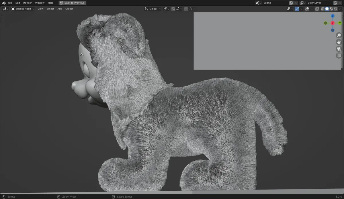Open the Object Mode dropdown
The height and width of the screenshot is (199, 344).
22,9
